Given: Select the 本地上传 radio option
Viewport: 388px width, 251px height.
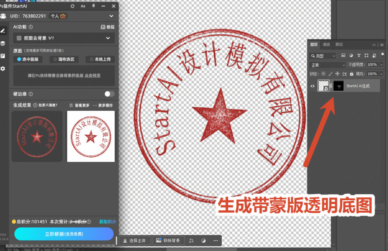Looking at the screenshot, I should (x=100, y=60).
